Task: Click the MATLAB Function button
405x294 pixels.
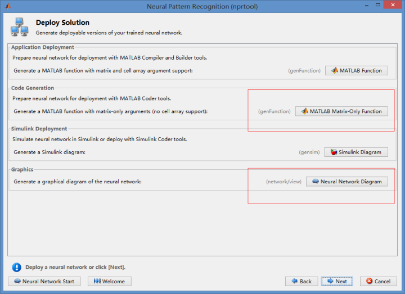Action: pos(357,70)
